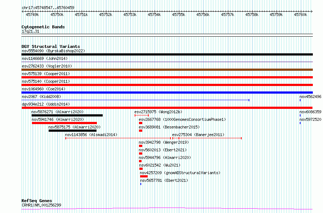323x213 pixels.
Task: Click ruler position 45751k
Action: pyautogui.click(x=81, y=15)
